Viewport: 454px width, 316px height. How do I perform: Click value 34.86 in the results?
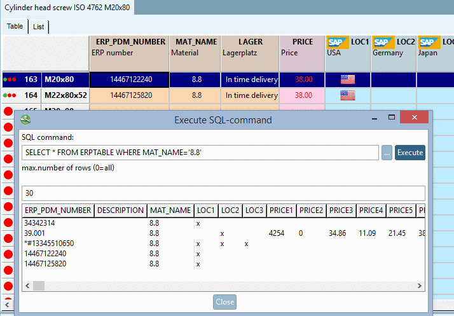coord(337,233)
